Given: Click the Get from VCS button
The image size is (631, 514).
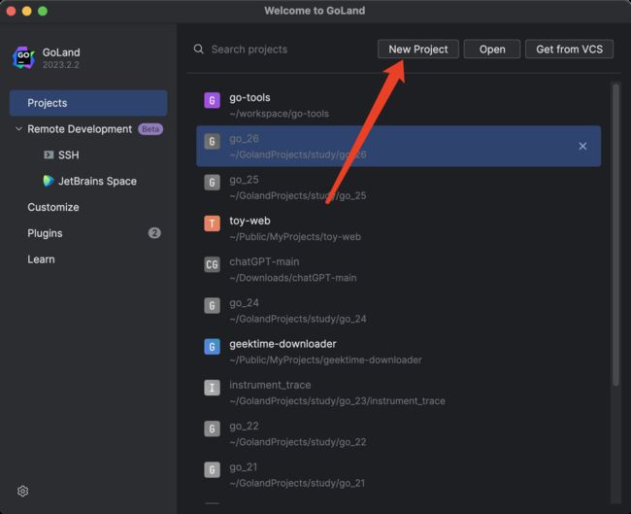Looking at the screenshot, I should pos(570,50).
